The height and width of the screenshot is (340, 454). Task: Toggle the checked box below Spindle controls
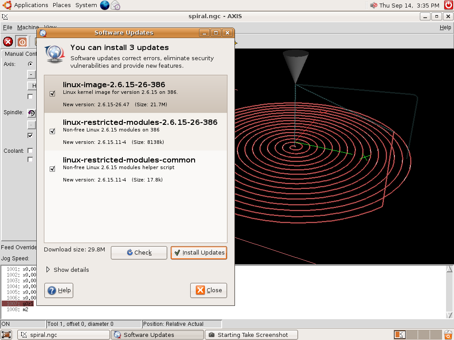click(x=30, y=135)
